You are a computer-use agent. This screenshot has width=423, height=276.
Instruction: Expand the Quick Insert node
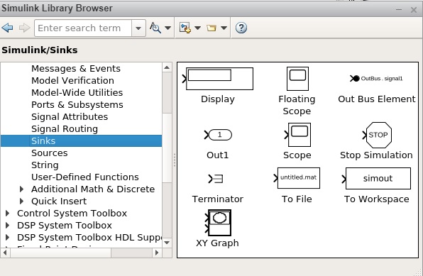click(21, 201)
